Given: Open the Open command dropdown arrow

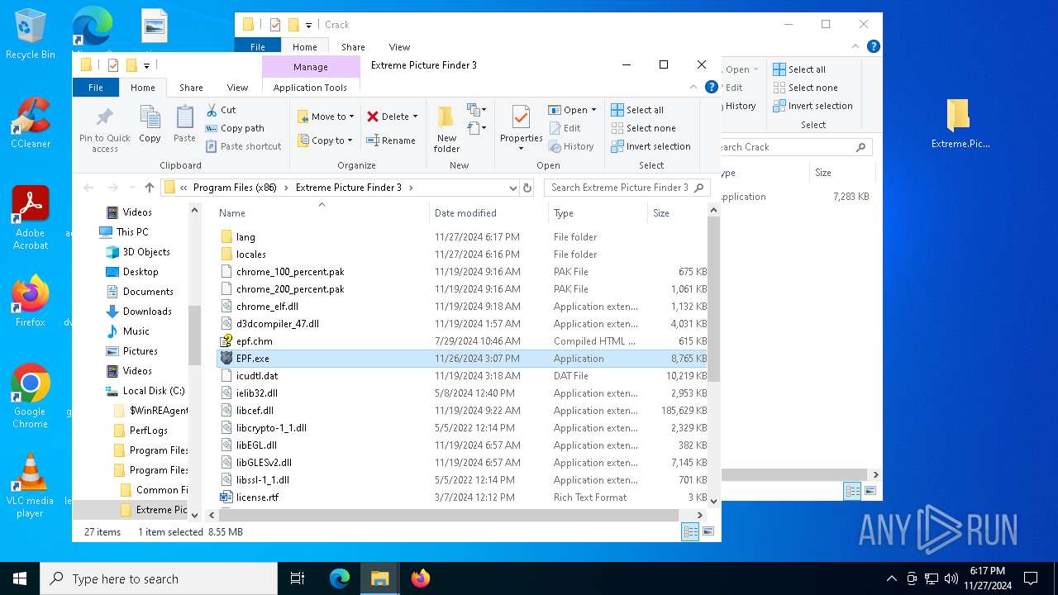Looking at the screenshot, I should point(593,110).
